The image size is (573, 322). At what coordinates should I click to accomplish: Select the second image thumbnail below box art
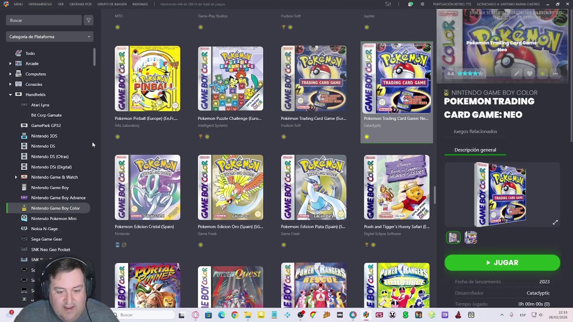click(470, 237)
